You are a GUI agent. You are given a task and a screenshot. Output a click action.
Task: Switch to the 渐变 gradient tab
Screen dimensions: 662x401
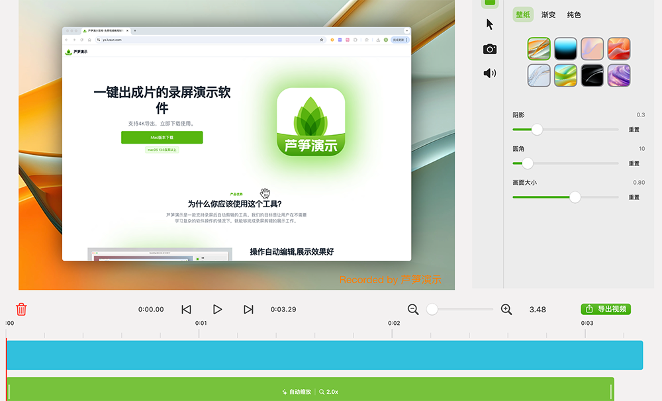pyautogui.click(x=548, y=15)
